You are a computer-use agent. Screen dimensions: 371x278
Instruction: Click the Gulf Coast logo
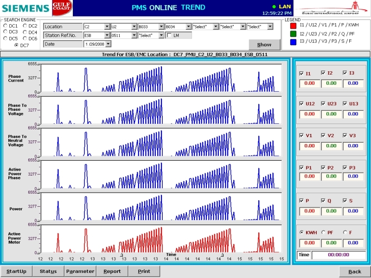click(61, 8)
